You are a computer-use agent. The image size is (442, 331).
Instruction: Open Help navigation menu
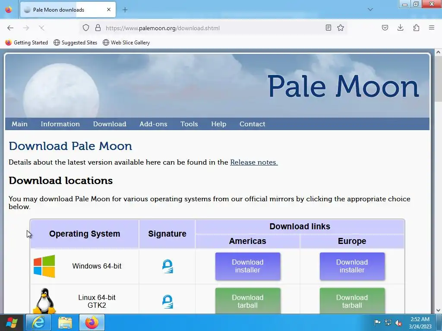pyautogui.click(x=219, y=124)
